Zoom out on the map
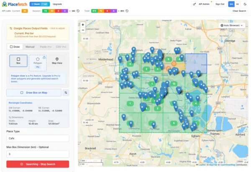 coord(83,30)
